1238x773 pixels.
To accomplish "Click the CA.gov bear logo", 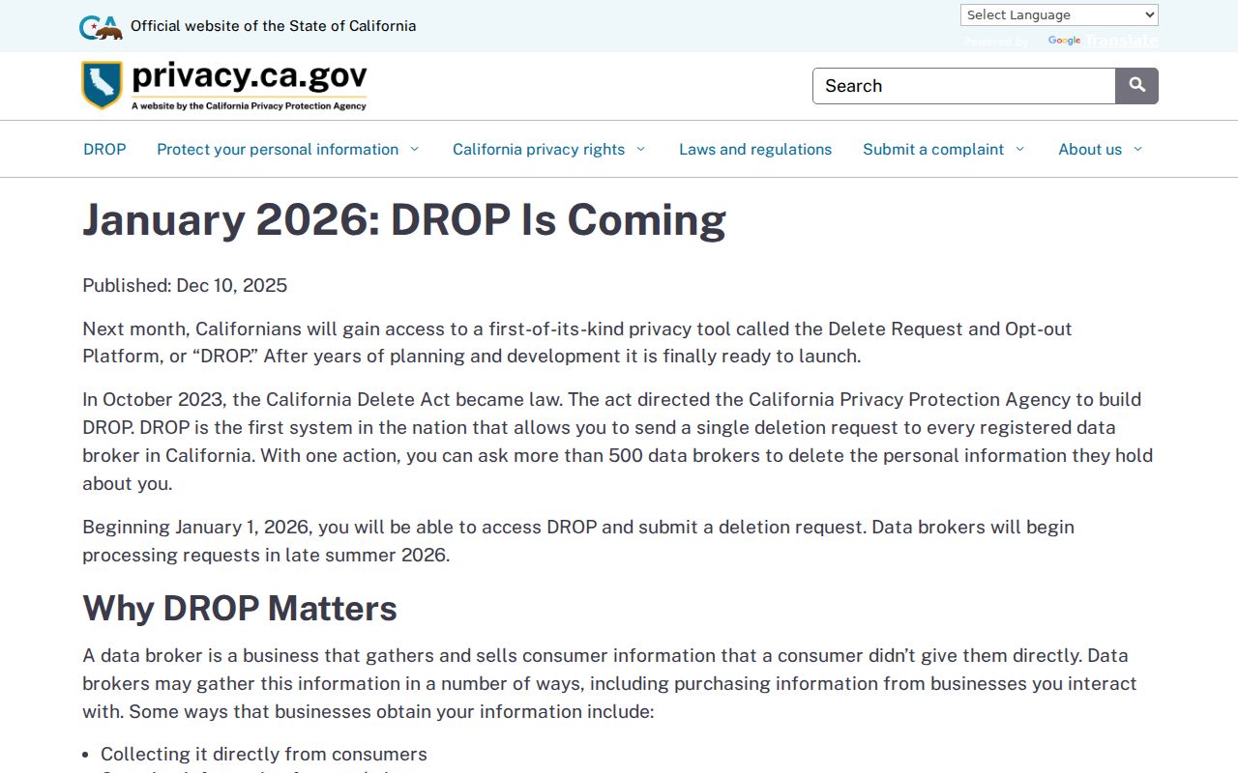I will pos(101,27).
